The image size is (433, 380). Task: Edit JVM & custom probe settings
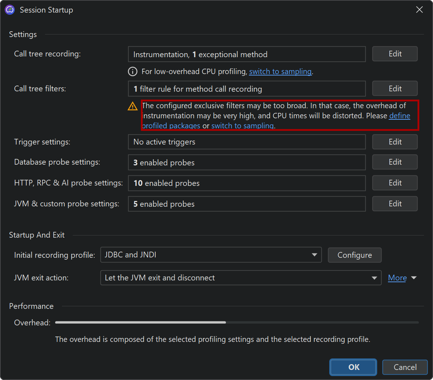[x=395, y=204]
